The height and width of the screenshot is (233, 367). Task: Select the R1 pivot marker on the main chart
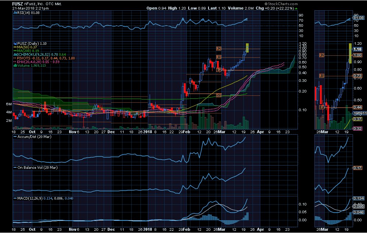218,57
